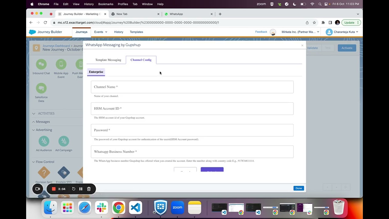This screenshot has height=219, width=389.
Task: Click the Activate button
Action: [x=347, y=48]
